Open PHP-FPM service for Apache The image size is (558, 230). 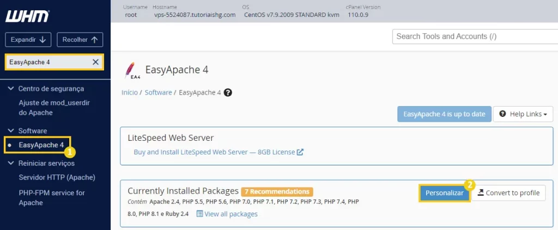coord(52,198)
